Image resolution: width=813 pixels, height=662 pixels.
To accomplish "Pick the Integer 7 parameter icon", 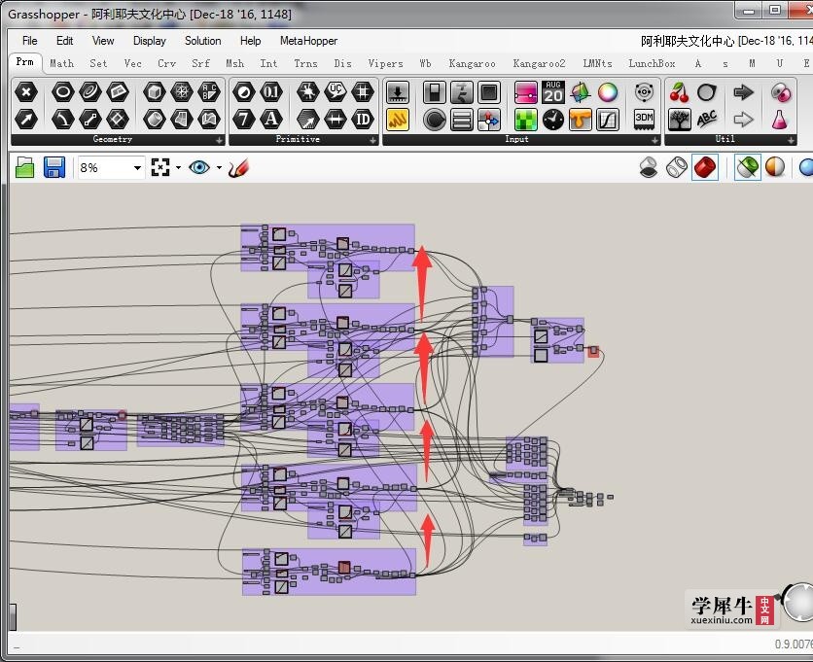I will [x=244, y=120].
